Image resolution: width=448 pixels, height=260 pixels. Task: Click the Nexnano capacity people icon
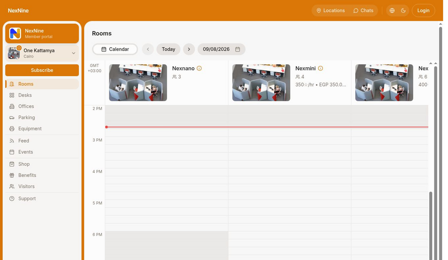(174, 77)
